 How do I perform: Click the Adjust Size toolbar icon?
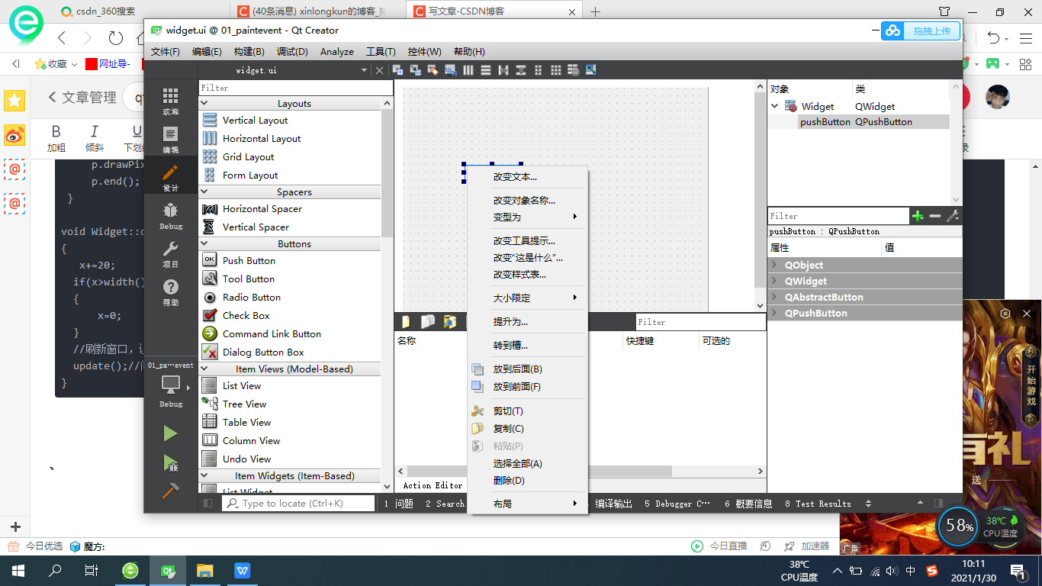[x=590, y=69]
